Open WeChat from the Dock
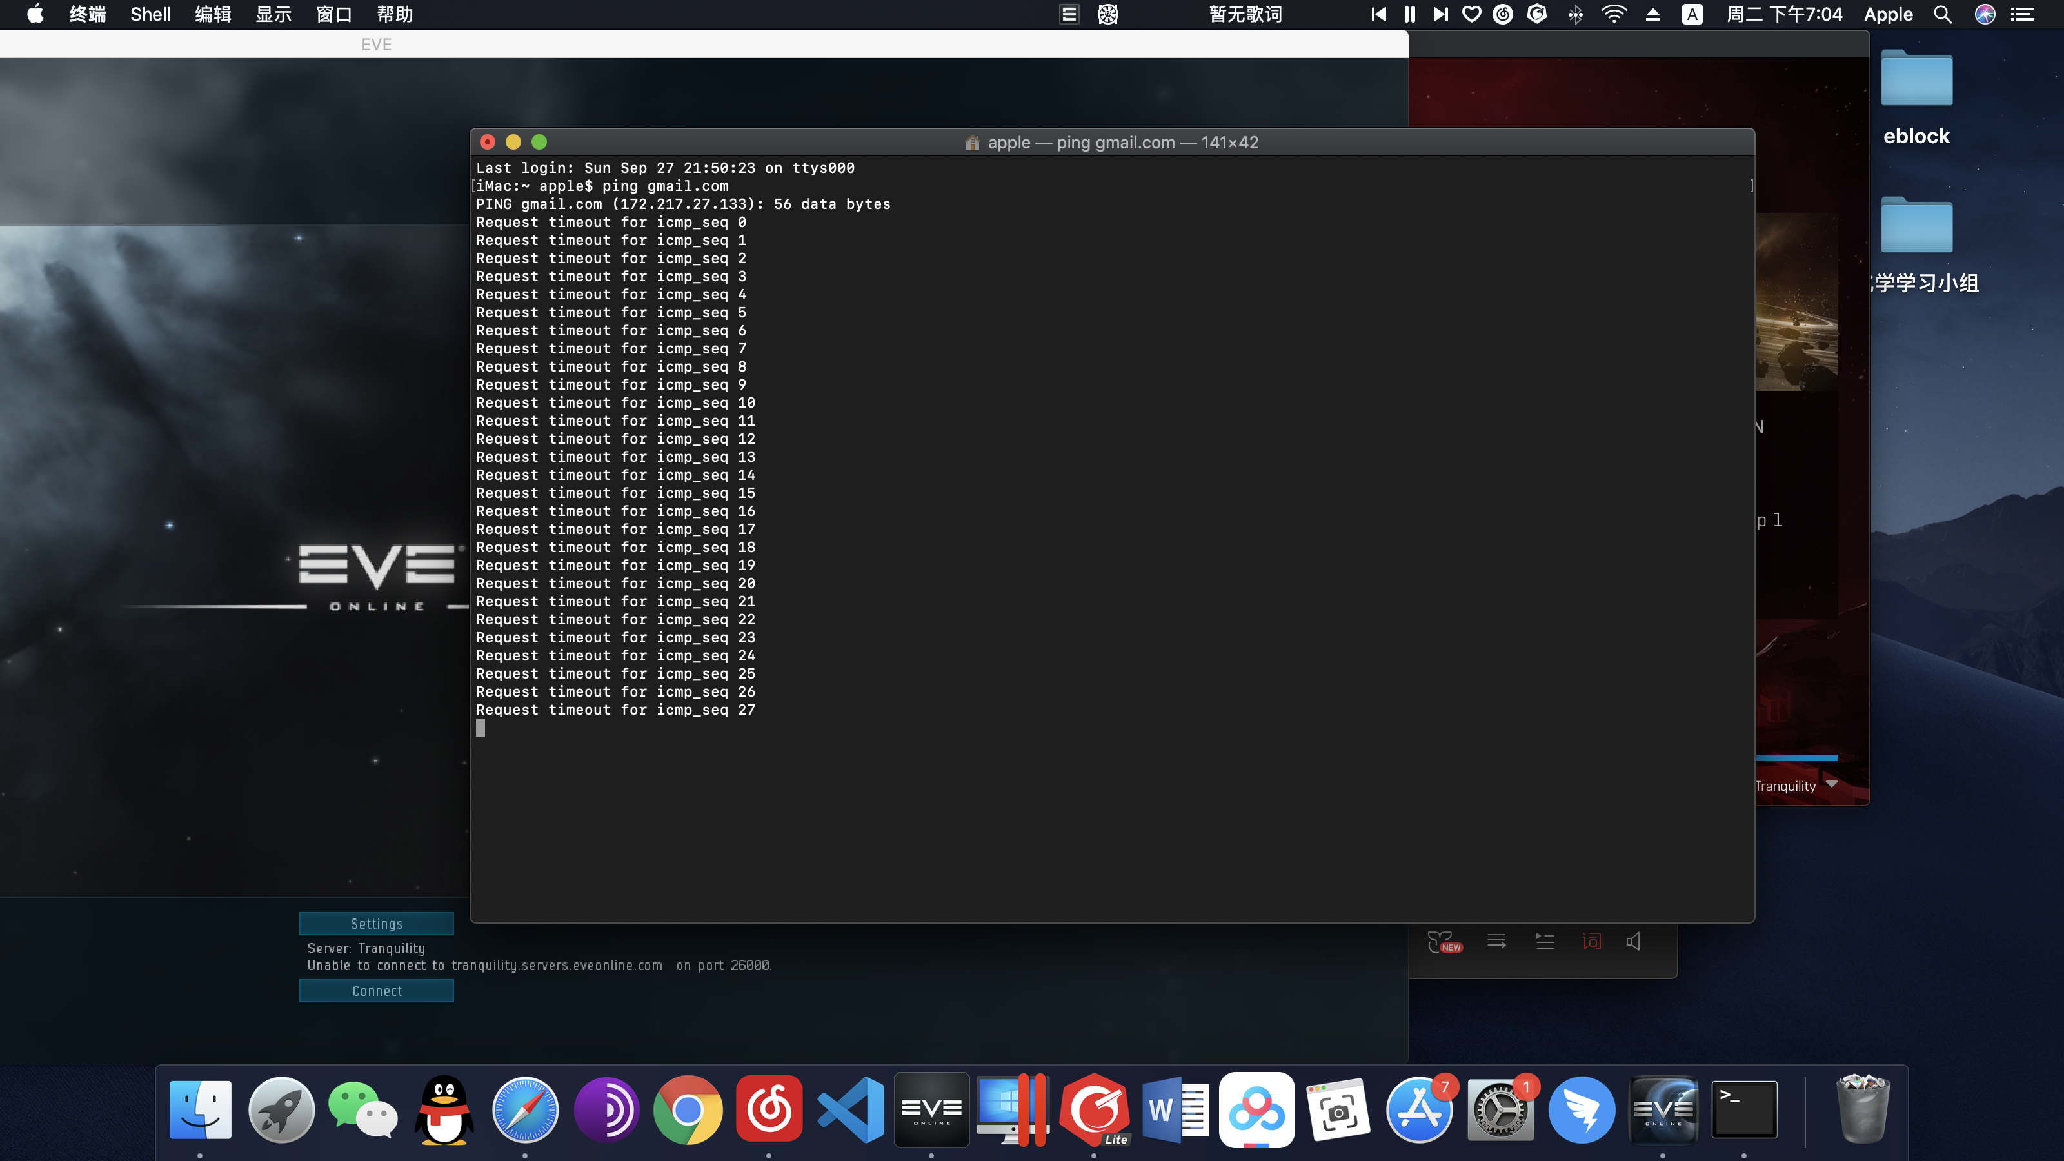This screenshot has height=1161, width=2064. 363,1109
